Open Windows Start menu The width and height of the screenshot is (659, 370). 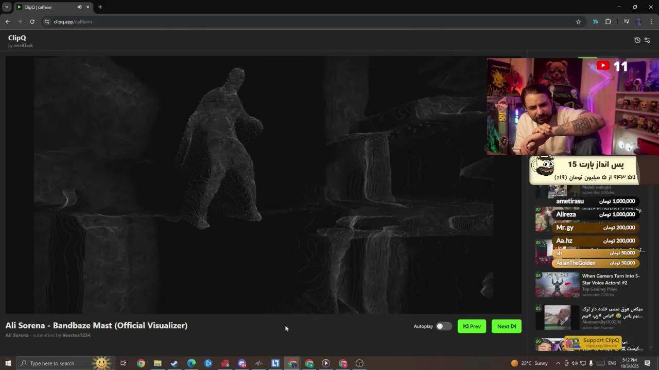(8, 363)
